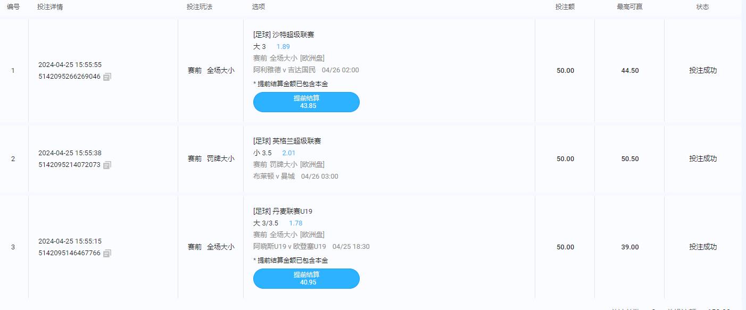Open the 阿晓斯U19 v 欧登塞U19 match

click(289, 247)
